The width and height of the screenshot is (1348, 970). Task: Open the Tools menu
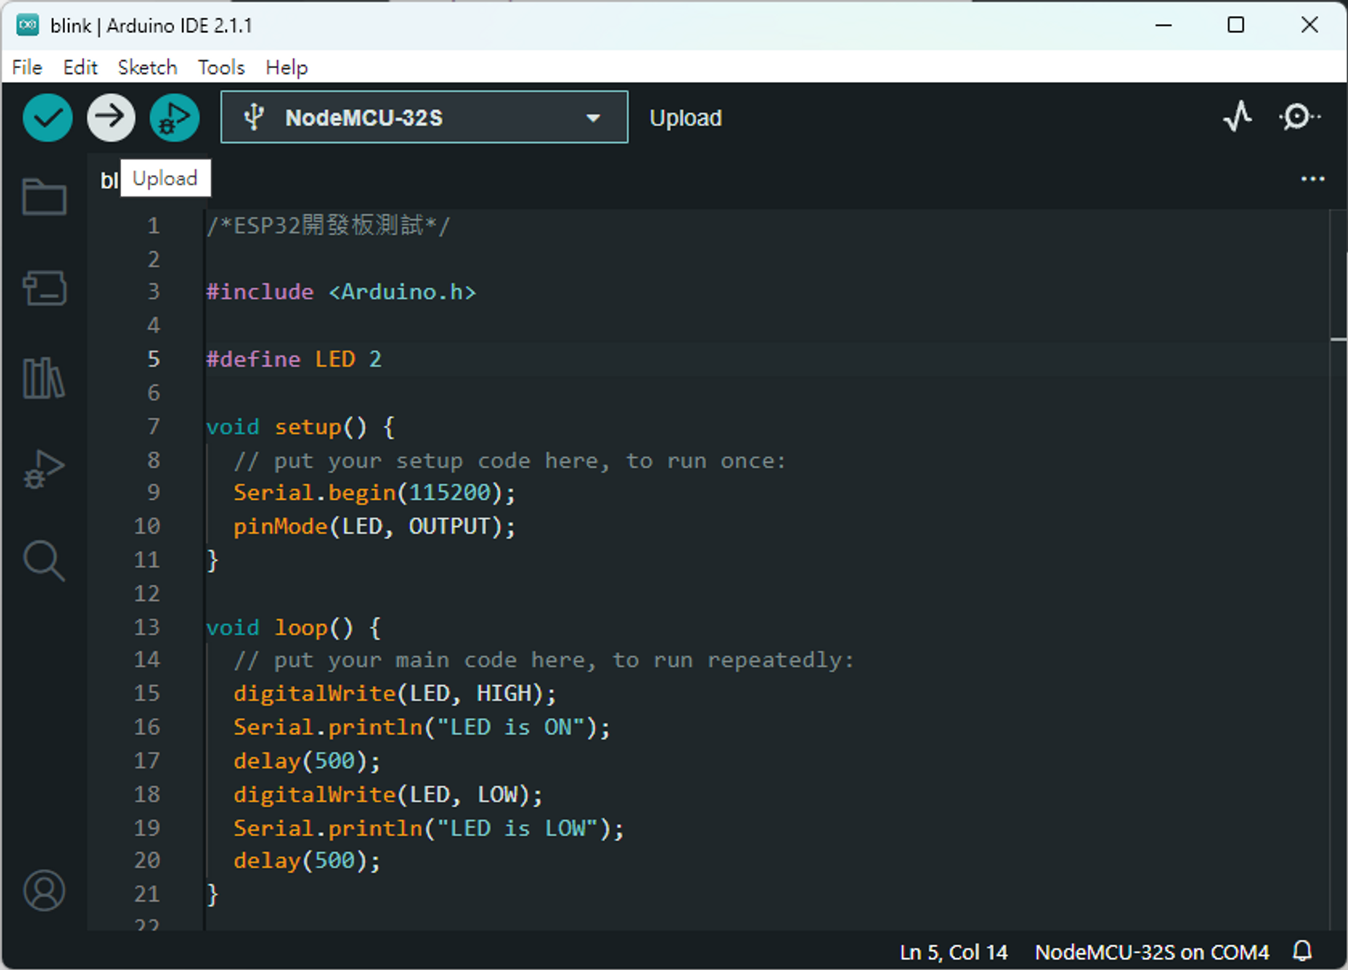[221, 67]
